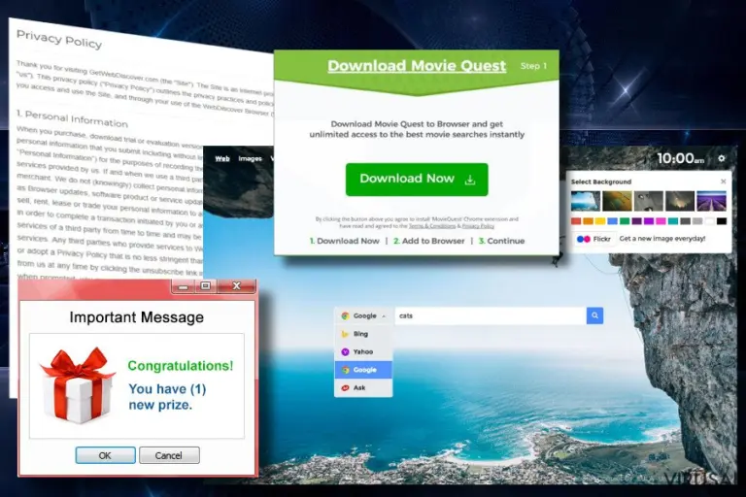This screenshot has height=497, width=746.
Task: Select the Flickr daily image button
Action: pyautogui.click(x=595, y=239)
